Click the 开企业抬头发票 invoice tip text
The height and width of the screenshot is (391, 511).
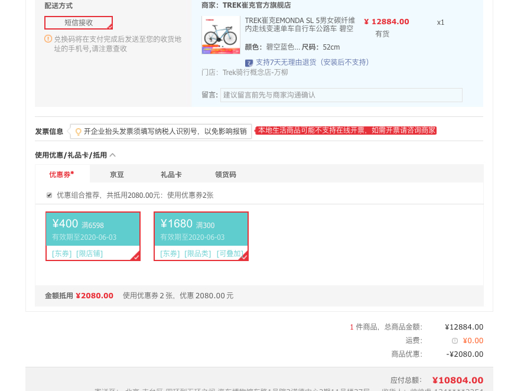click(x=165, y=131)
